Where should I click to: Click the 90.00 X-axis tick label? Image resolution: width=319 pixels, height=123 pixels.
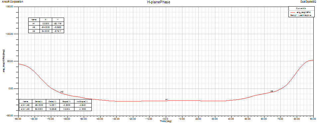[313, 119]
